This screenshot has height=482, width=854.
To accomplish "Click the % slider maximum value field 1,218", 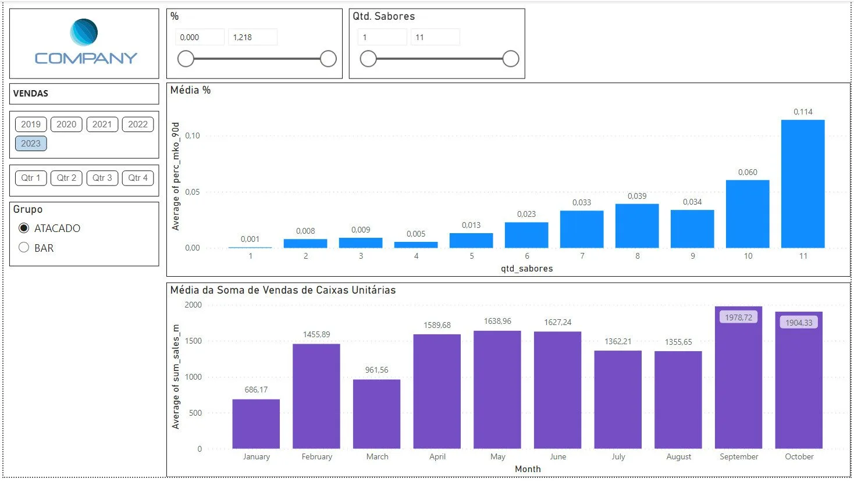I will (252, 37).
